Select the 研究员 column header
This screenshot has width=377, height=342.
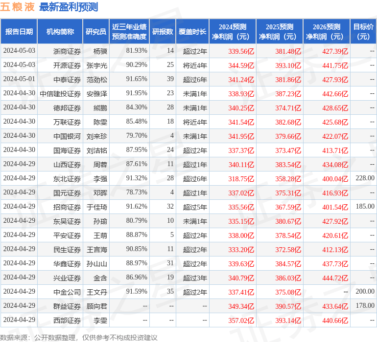tap(96, 32)
